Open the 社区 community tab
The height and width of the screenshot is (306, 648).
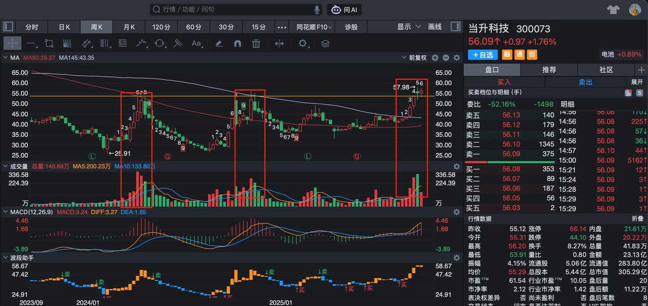(606, 69)
